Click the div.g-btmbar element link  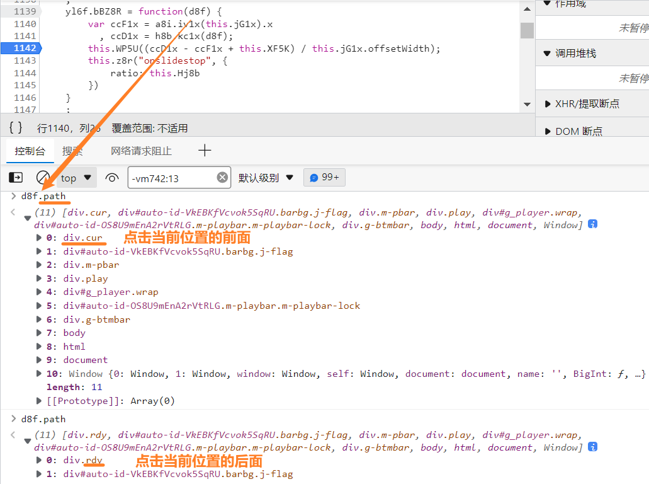[96, 320]
